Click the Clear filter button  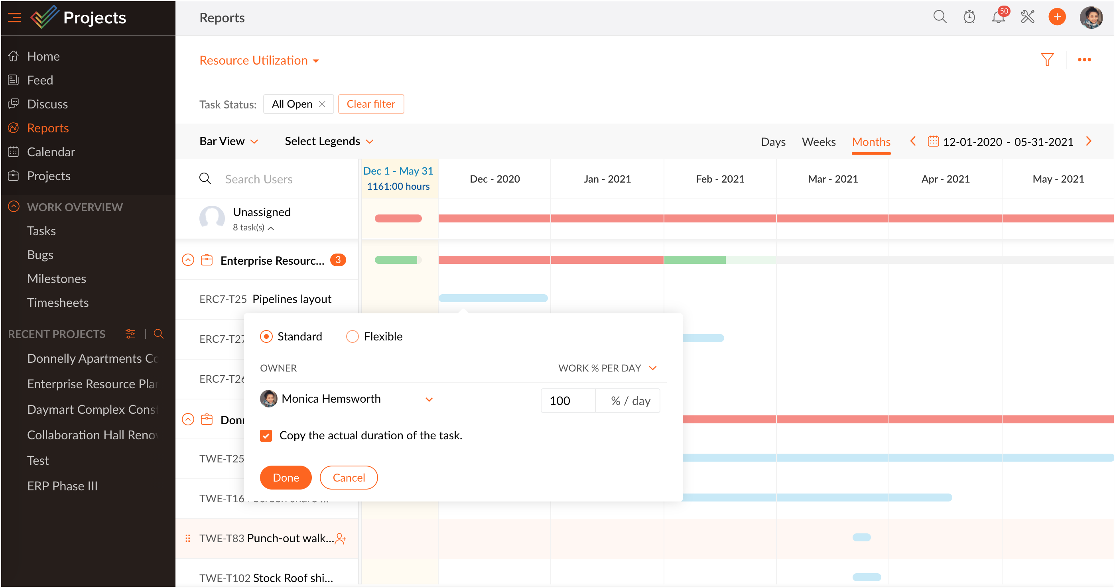point(370,104)
